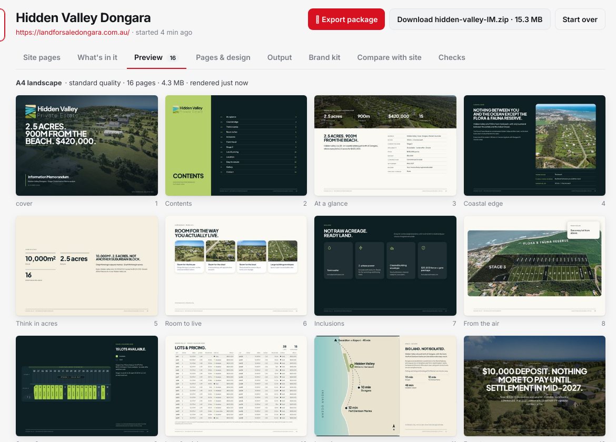
Task: View the Checks tab
Action: coord(451,57)
